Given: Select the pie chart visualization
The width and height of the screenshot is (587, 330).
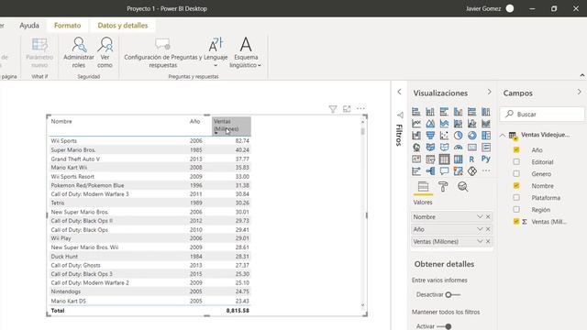Looking at the screenshot, I should tap(458, 136).
